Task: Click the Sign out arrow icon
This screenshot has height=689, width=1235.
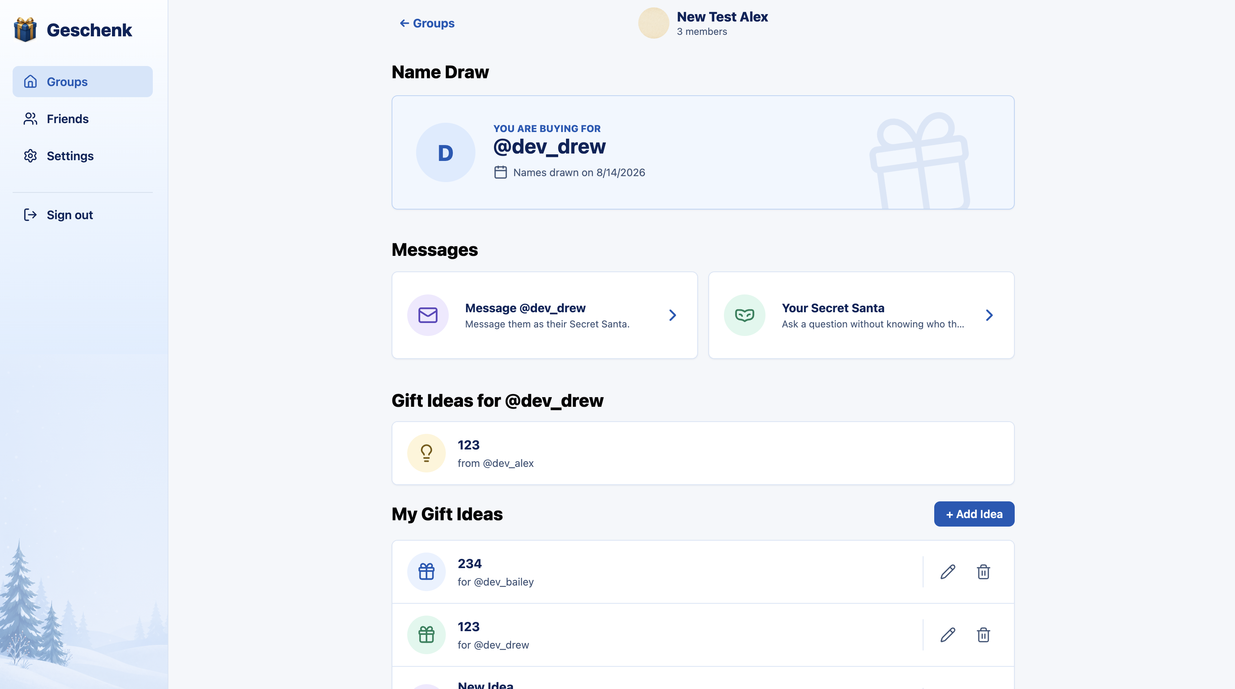Action: 30,215
